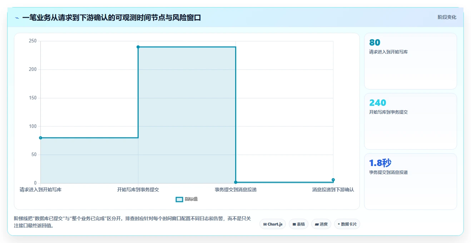Click the y-axis value 150
This screenshot has width=471, height=243.
[x=33, y=98]
